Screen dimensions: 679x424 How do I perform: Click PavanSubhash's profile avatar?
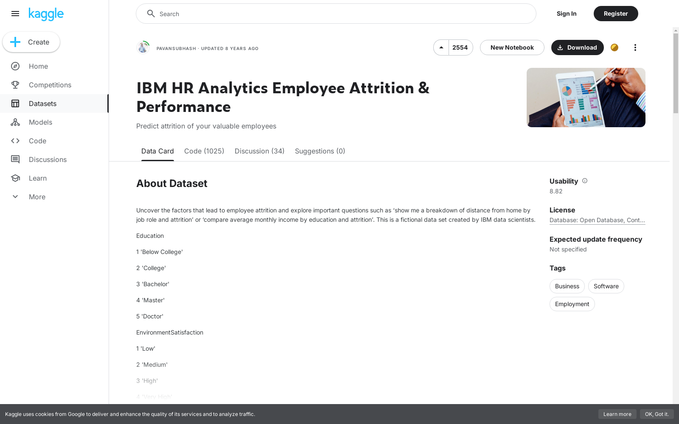(143, 47)
